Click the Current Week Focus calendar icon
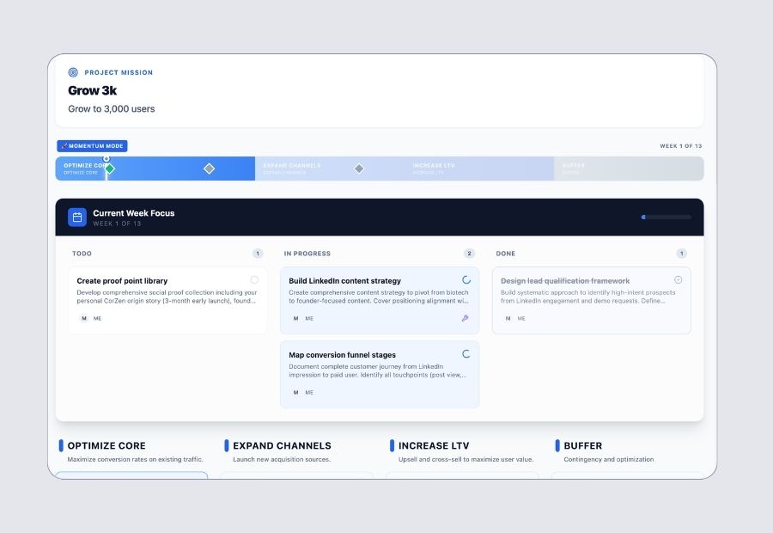Screen dimensions: 773x533 coord(77,217)
